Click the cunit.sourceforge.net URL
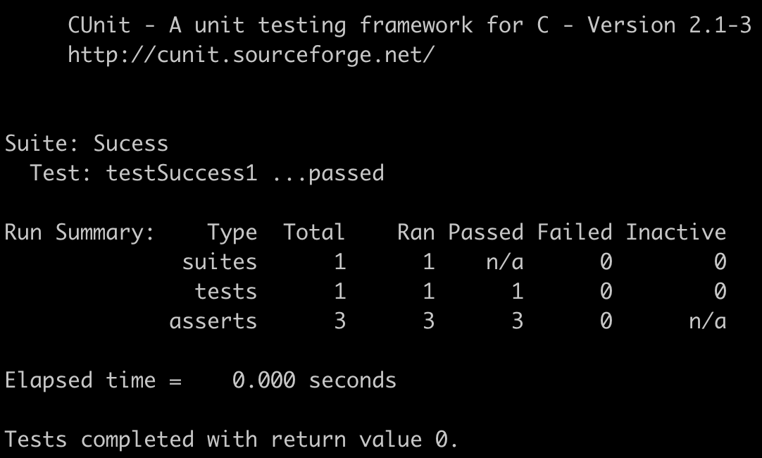 tap(251, 55)
